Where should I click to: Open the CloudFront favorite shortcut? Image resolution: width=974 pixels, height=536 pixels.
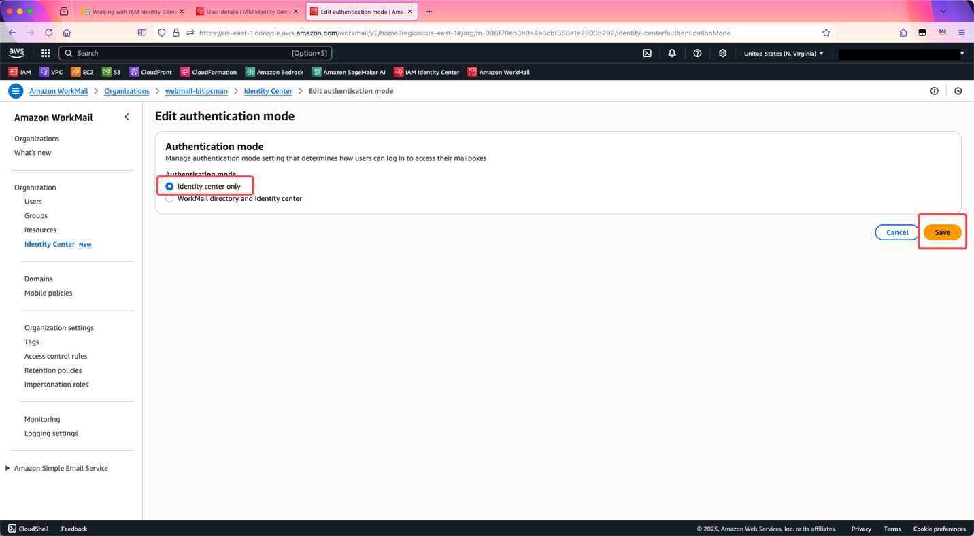pos(151,72)
